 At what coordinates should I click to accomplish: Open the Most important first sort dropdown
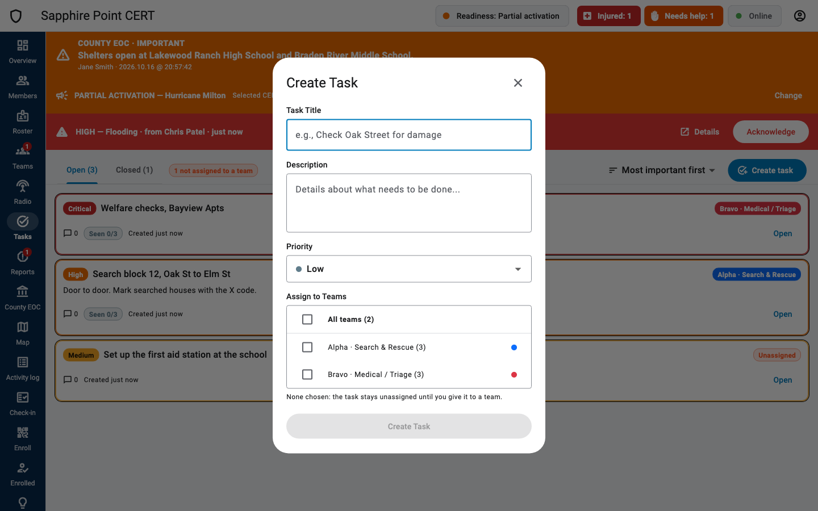point(662,170)
